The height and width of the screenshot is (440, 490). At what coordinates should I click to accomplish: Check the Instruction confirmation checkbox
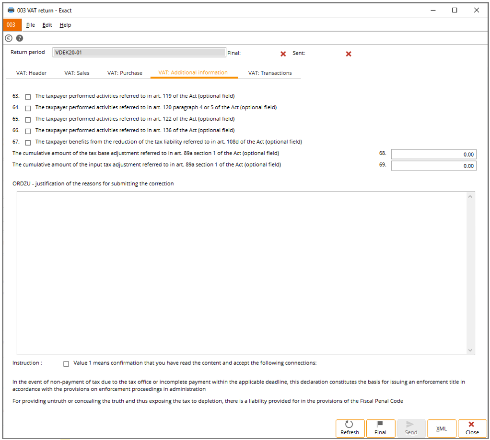tap(66, 364)
